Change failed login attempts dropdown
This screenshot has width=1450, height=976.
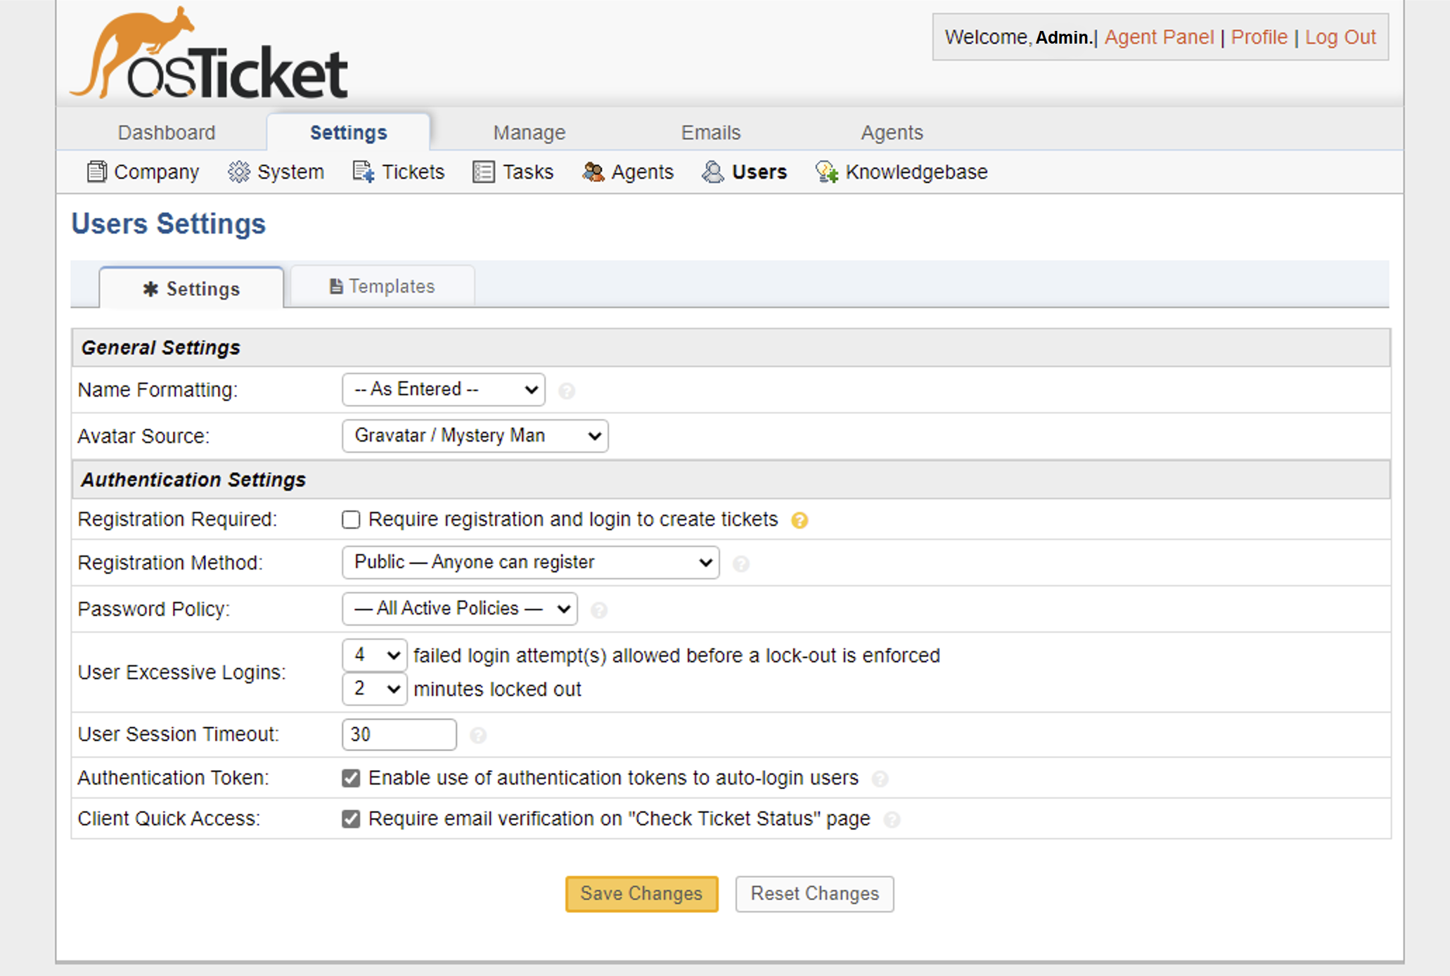[x=374, y=655]
